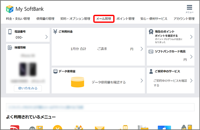Click the My SoftBank title text
The height and width of the screenshot is (130, 200).
[x=30, y=9]
